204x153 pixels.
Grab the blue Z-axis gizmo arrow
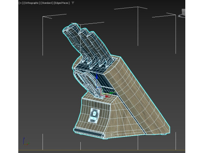coord(97,76)
